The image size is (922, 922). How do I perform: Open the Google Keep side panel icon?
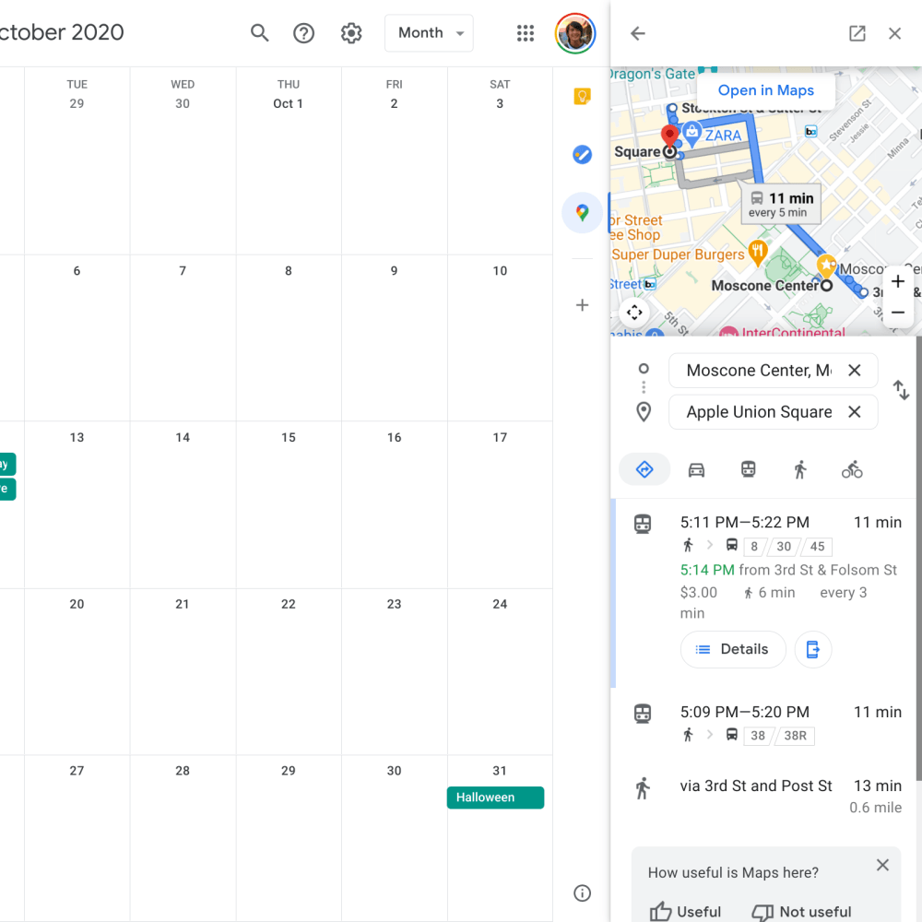coord(582,97)
